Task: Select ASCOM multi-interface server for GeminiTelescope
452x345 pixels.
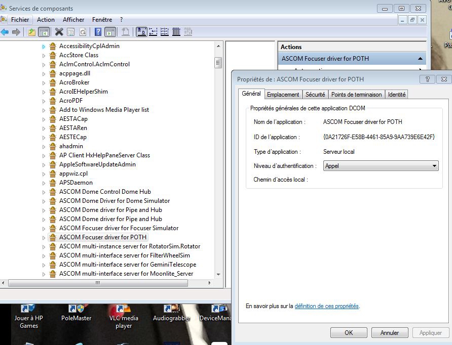Action: [x=128, y=265]
